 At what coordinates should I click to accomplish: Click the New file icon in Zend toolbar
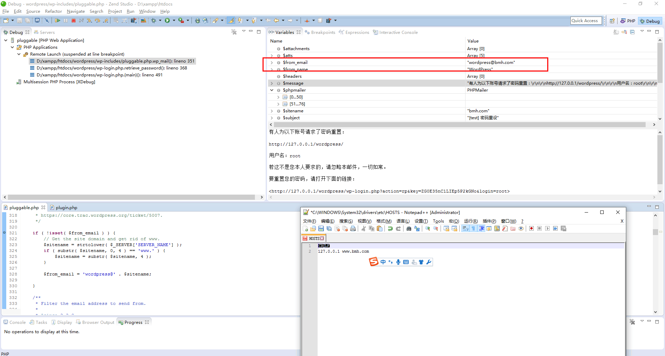tap(6, 21)
